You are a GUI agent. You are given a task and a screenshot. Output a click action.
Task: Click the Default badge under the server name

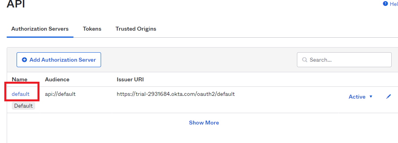pos(23,106)
